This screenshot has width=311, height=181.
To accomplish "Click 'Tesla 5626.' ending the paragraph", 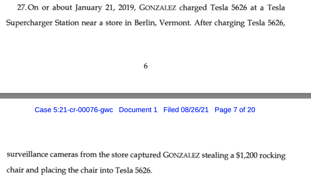I will (x=134, y=171).
